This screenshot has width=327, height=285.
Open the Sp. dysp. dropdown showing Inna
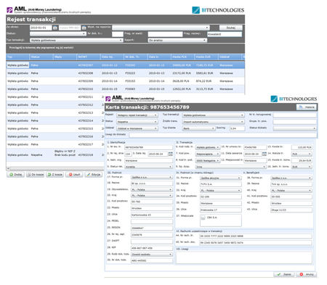(230, 167)
